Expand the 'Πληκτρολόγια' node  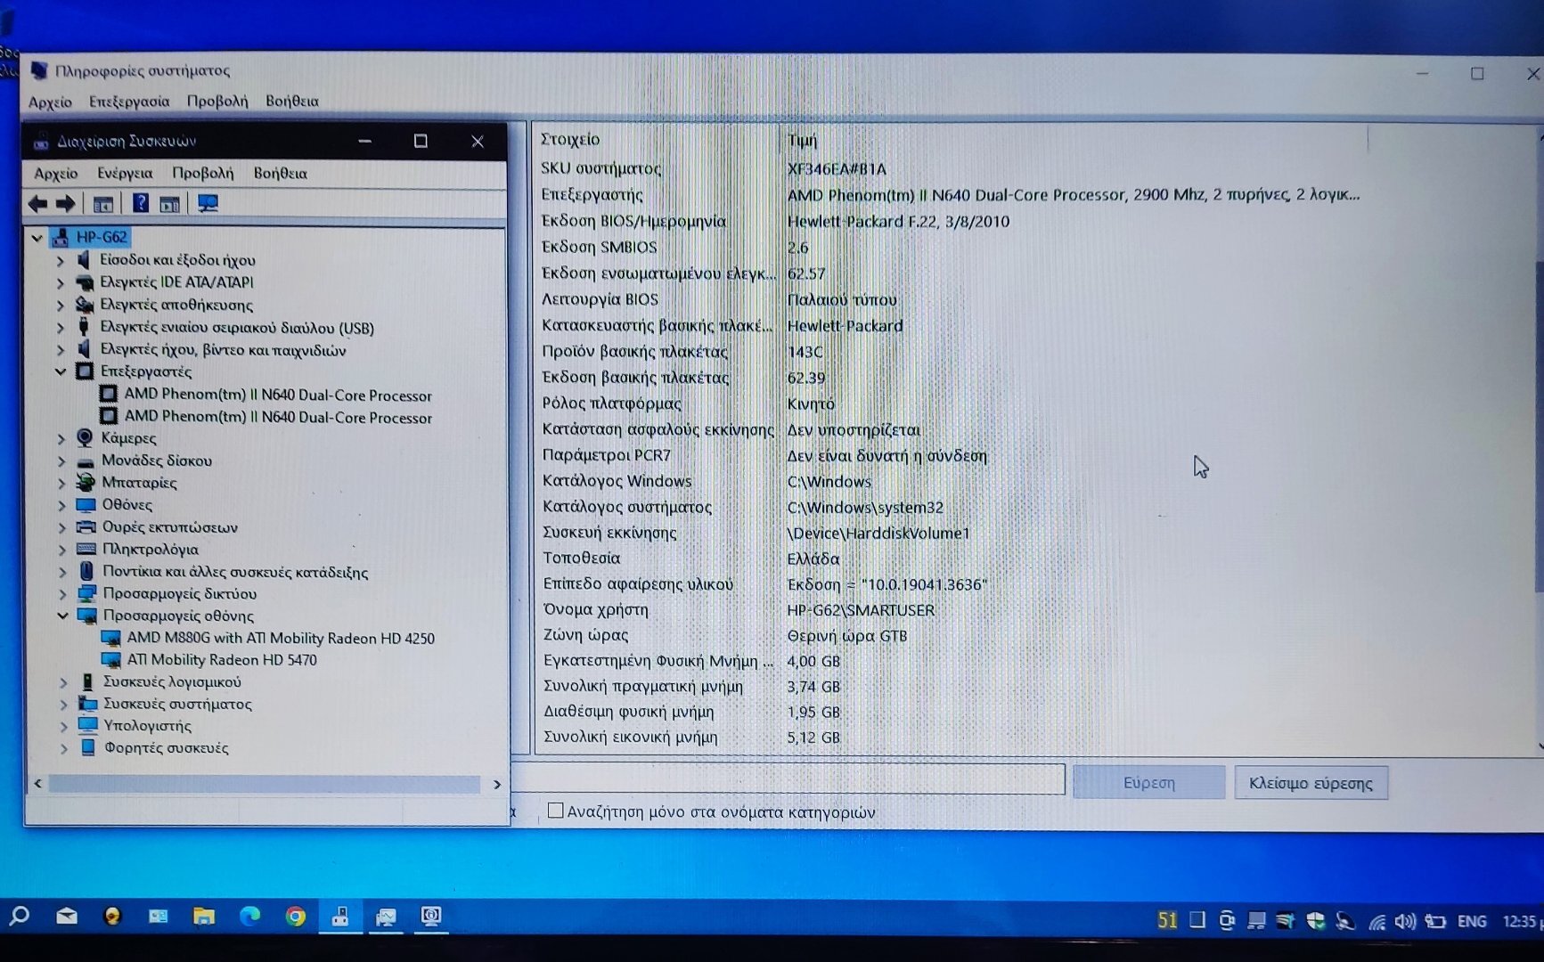(x=62, y=549)
